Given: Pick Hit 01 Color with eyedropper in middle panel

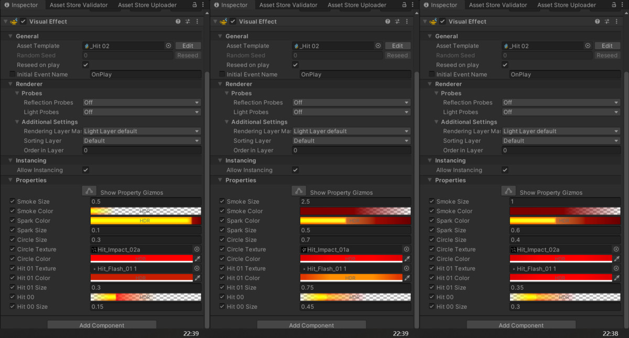Looking at the screenshot, I should point(407,278).
